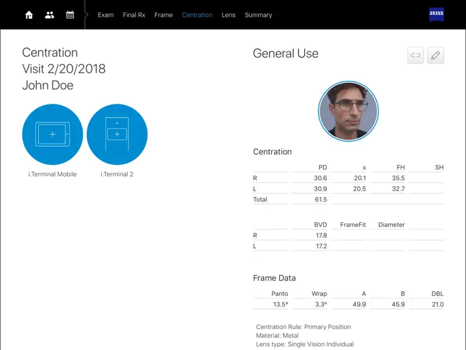Viewport: 466px width, 350px height.
Task: Click Centration Rule: Primary Position text
Action: 304,327
